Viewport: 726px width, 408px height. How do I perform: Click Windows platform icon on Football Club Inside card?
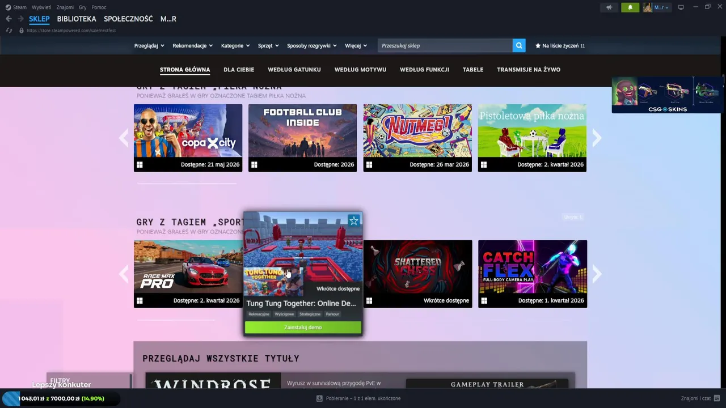coord(254,165)
